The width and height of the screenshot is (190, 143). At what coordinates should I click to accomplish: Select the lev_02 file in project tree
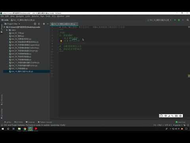(x=17, y=36)
